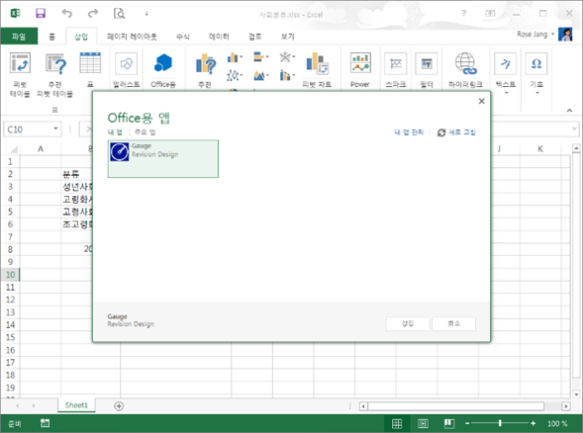Click the user profile picture
The height and width of the screenshot is (433, 583).
[565, 35]
